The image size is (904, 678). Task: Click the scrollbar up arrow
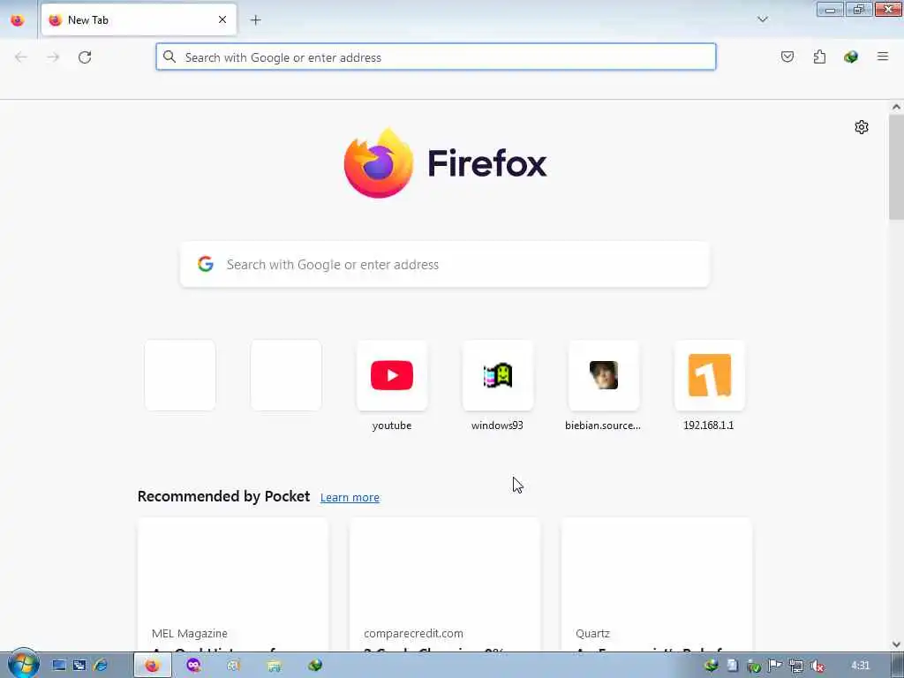(896, 107)
